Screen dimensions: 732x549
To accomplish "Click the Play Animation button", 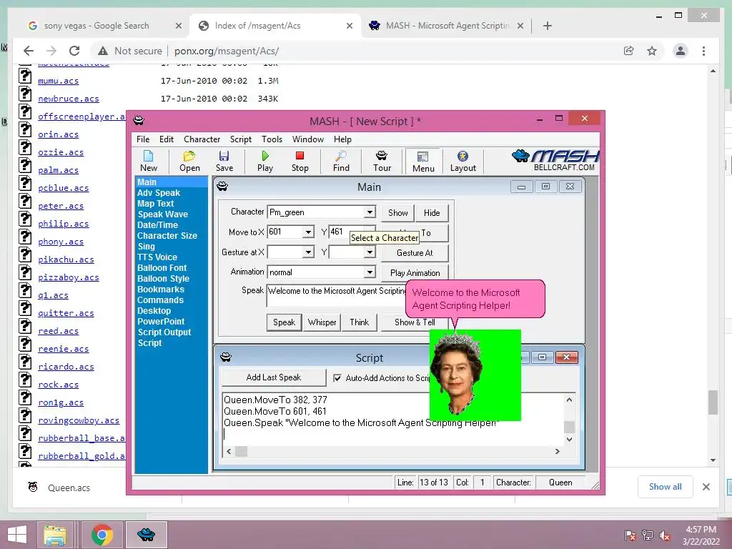I will click(x=415, y=272).
